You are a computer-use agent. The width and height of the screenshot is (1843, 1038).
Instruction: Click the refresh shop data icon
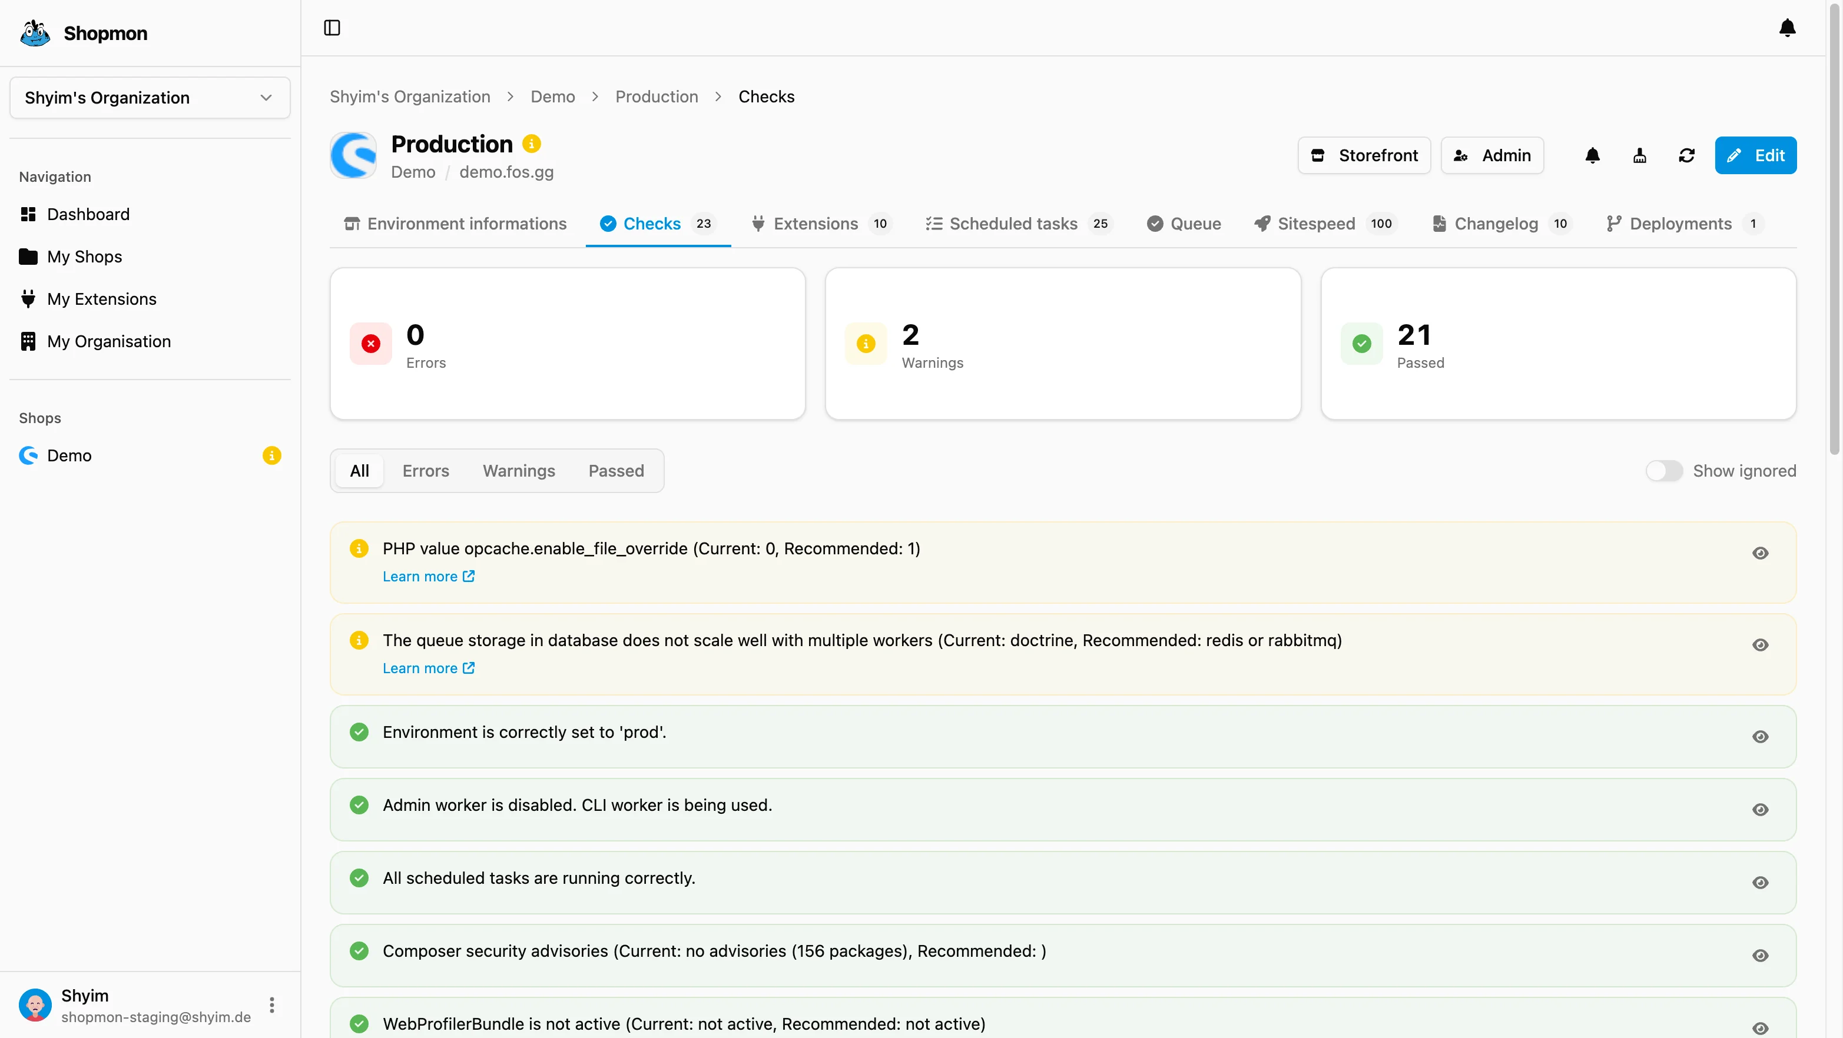[x=1686, y=155]
